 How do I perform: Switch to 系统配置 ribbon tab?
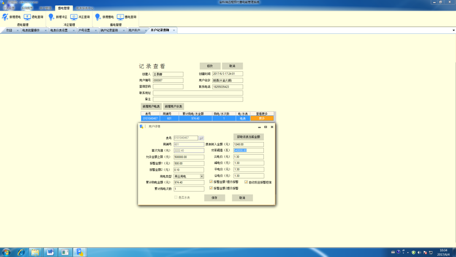click(x=27, y=8)
